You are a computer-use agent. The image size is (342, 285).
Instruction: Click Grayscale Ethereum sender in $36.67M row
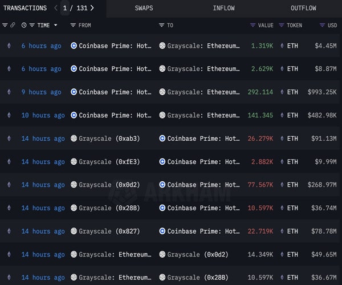click(x=115, y=278)
